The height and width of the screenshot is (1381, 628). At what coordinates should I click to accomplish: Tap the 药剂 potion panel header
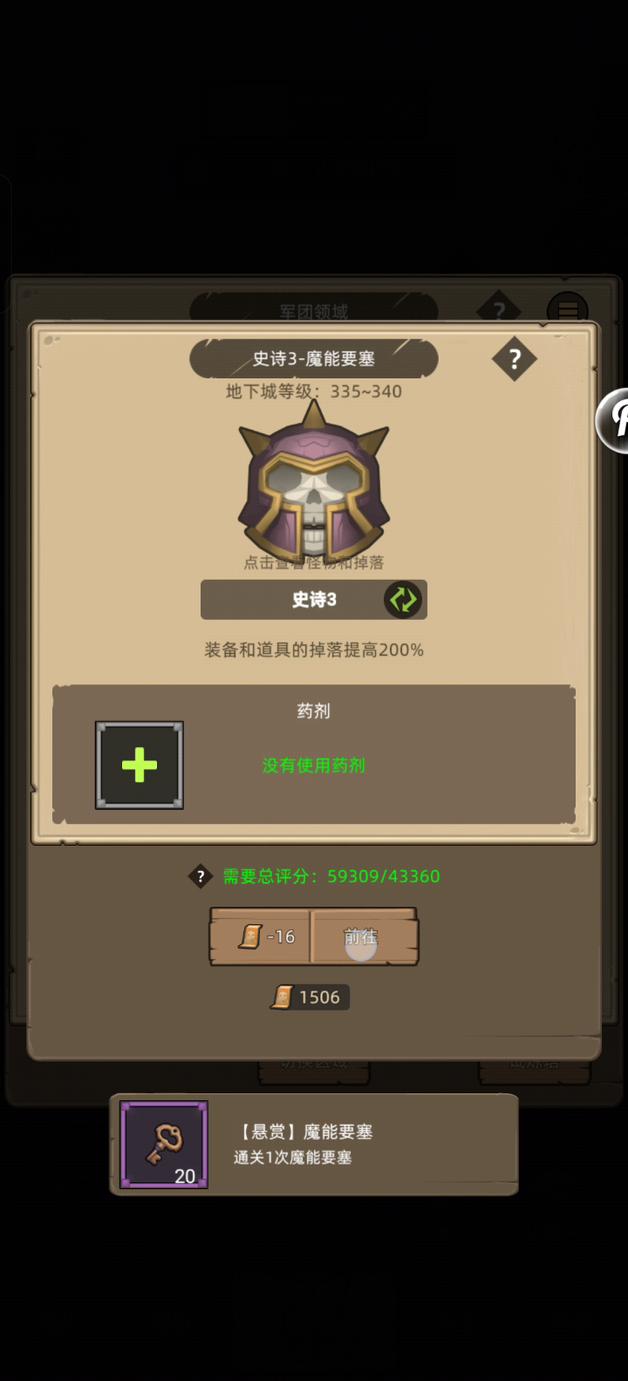[x=314, y=711]
